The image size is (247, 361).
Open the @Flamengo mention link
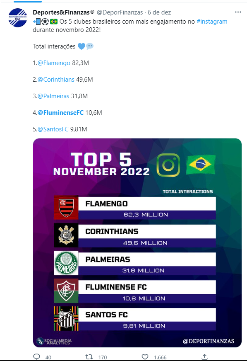(54, 63)
